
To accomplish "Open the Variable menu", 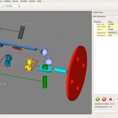I will 24,1.
